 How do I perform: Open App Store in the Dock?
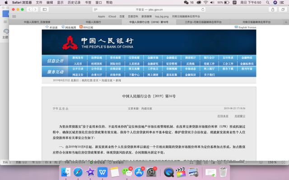click(x=139, y=172)
